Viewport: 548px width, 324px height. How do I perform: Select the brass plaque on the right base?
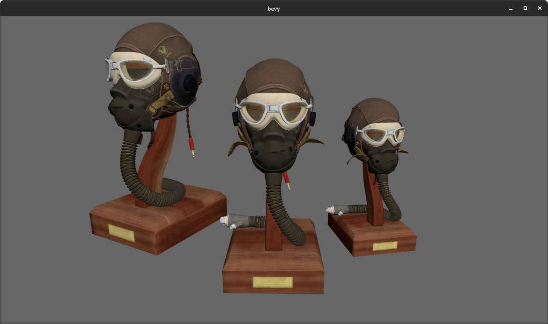click(x=385, y=246)
